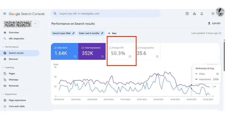Click the Removals hidden-eye icon
The height and width of the screenshot is (120, 225).
pyautogui.click(x=5, y=86)
